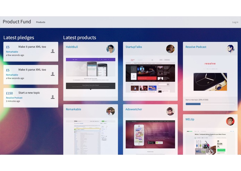Click Resolve Podcast maker's avatar
The image size is (241, 171).
(x=230, y=49)
